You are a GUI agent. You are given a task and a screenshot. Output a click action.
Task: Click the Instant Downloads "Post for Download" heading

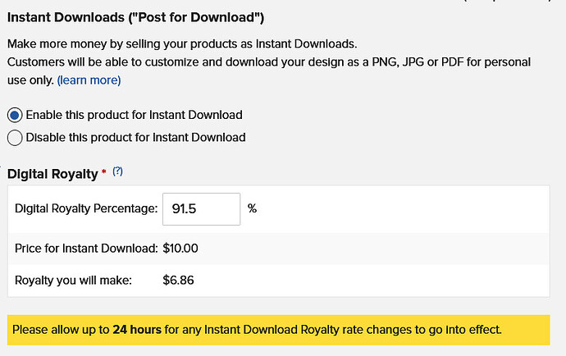135,17
